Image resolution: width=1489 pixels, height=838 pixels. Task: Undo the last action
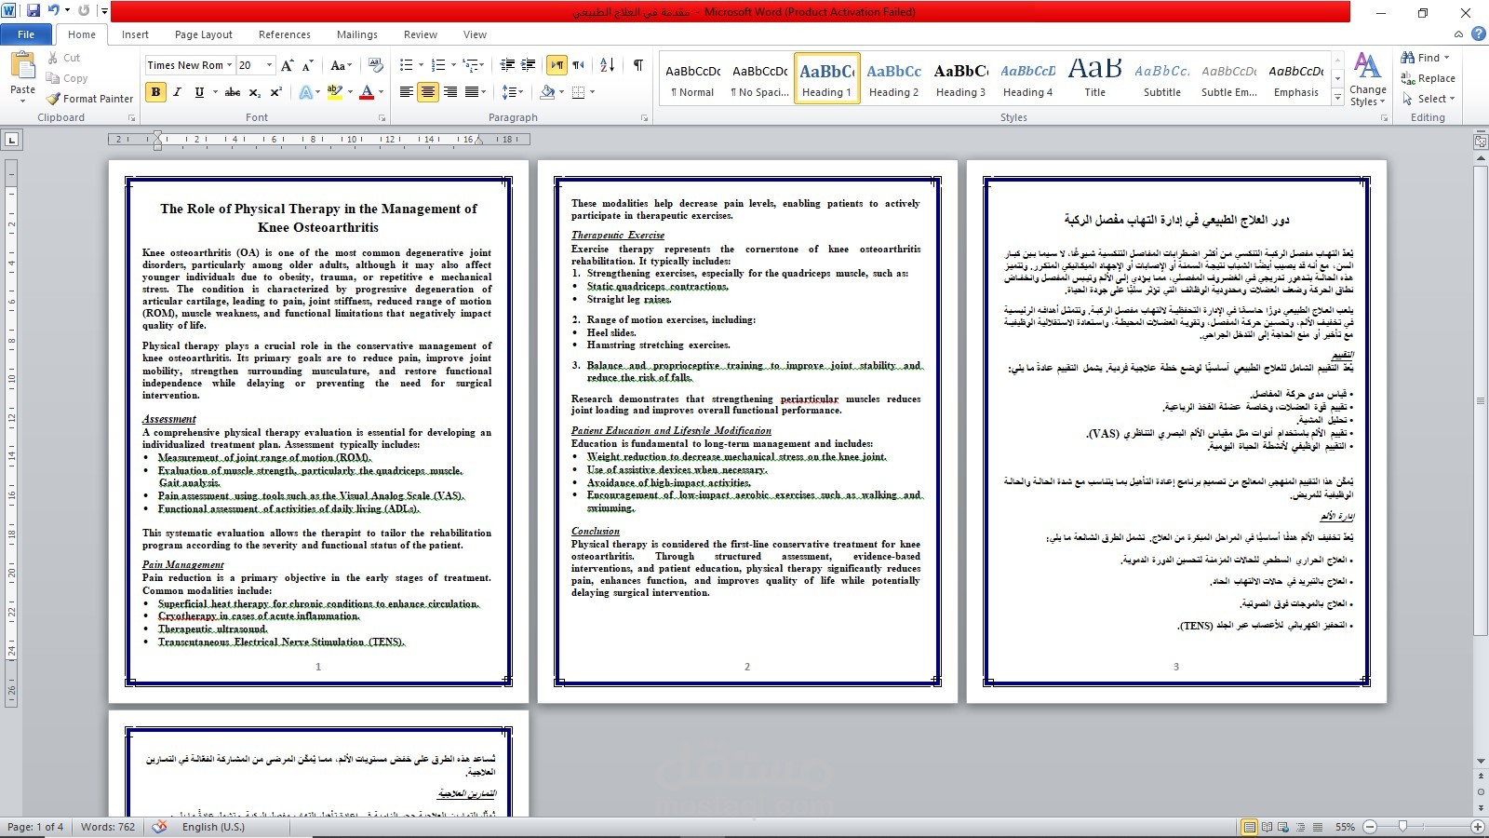pos(54,11)
